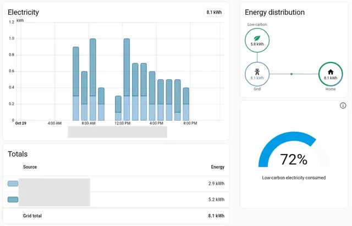Click the 5.8 kWh low-carbon value

tap(257, 44)
